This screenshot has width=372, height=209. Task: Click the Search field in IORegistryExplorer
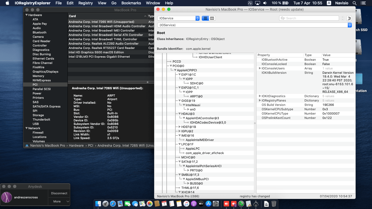[x=309, y=18]
